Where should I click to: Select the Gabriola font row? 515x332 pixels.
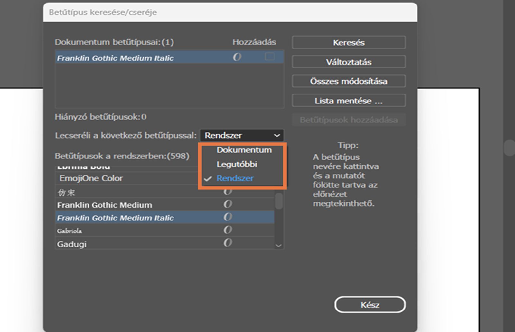tap(165, 230)
